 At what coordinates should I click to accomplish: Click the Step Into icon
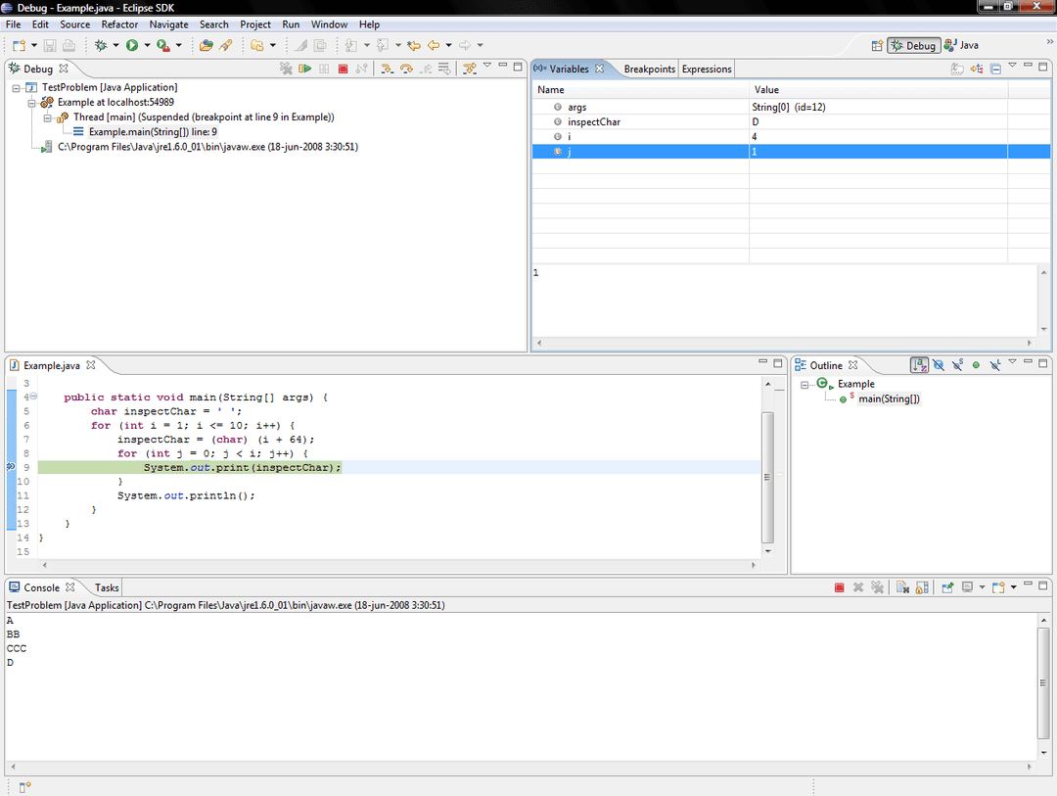point(387,69)
